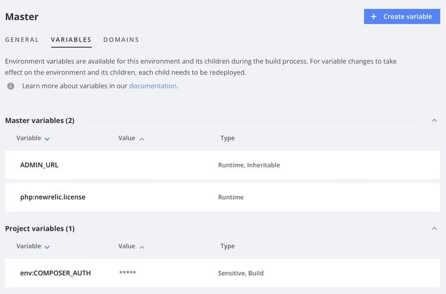
Task: Click the Type header in Master variables
Action: point(227,138)
